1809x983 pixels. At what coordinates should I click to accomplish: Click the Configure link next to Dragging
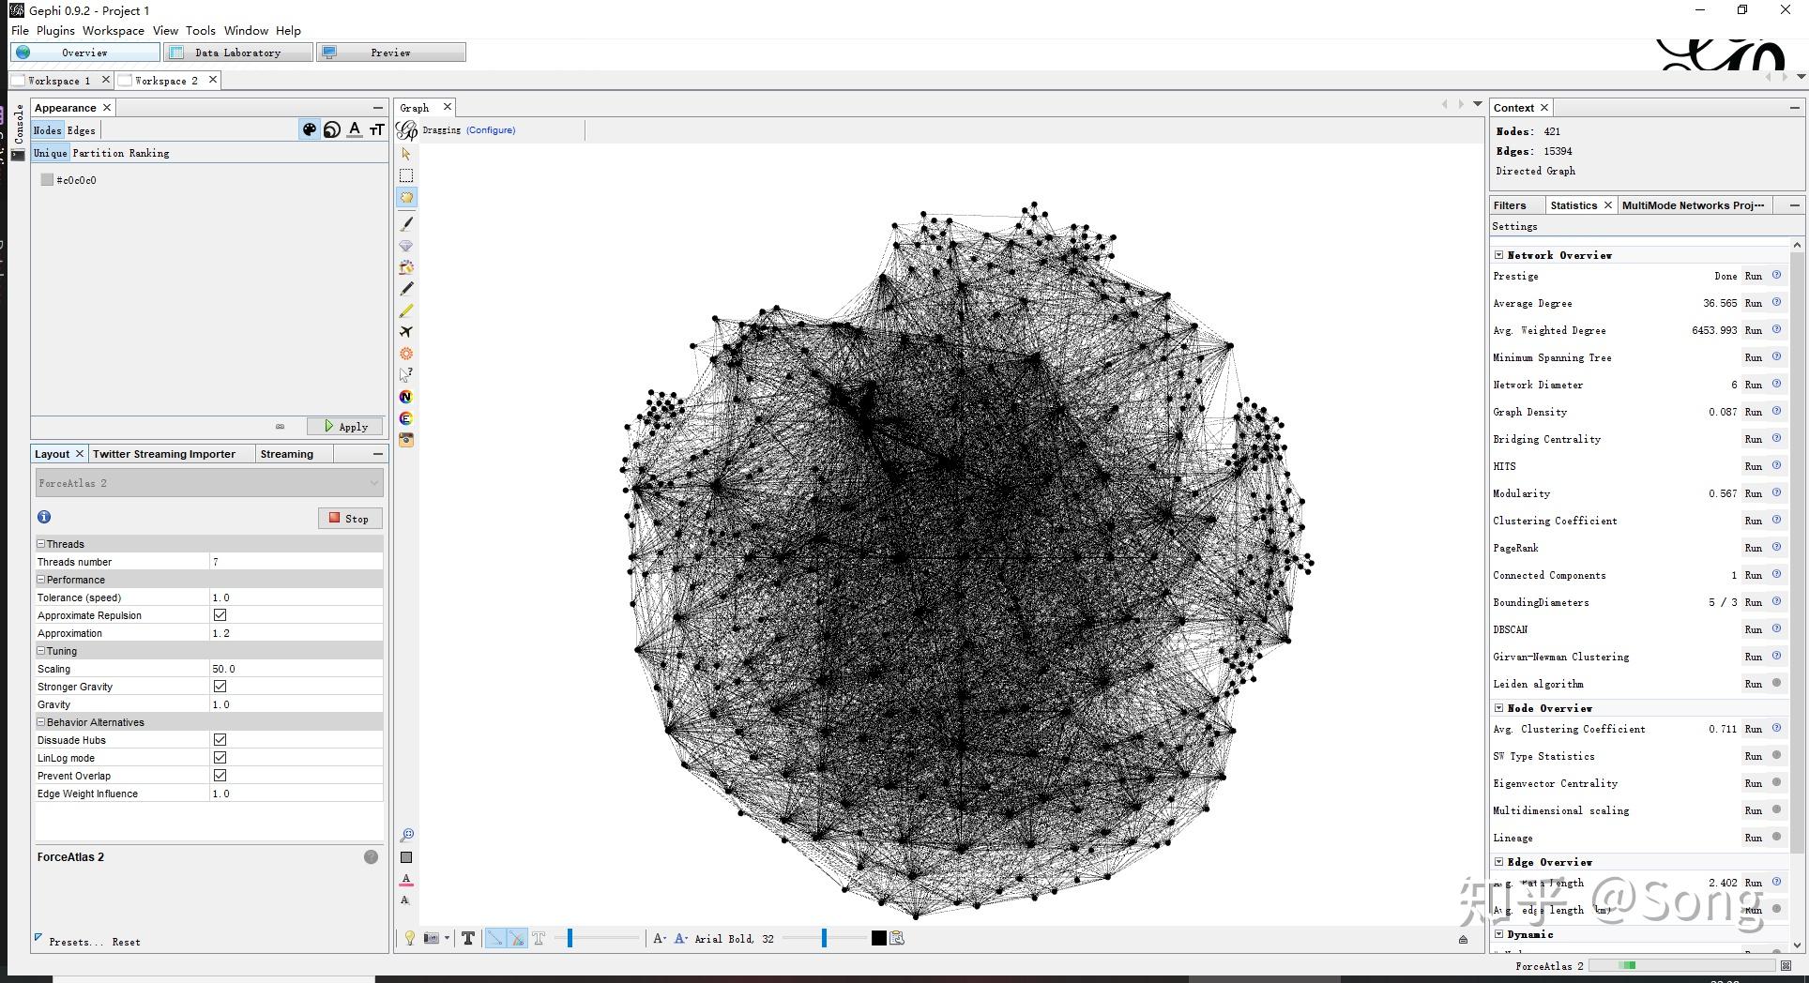[491, 130]
